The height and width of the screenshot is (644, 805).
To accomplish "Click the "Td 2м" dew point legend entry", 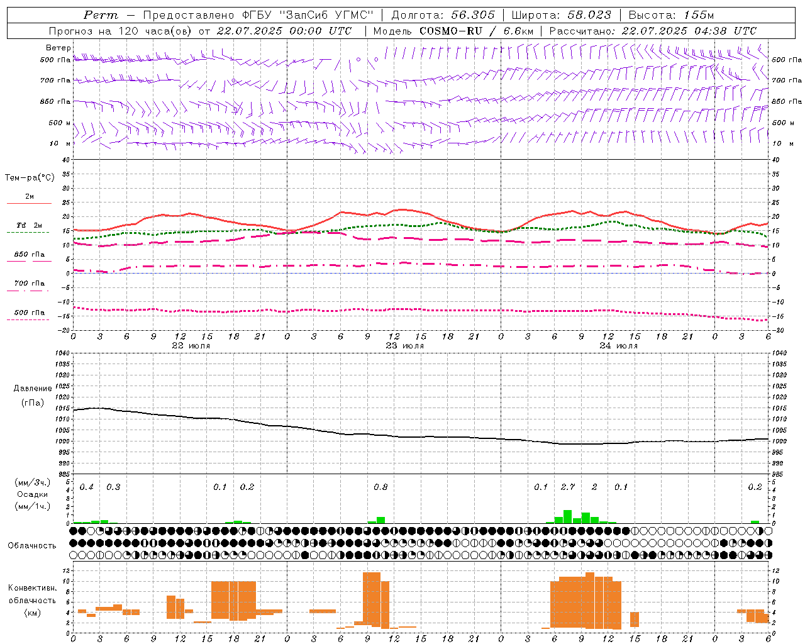I will tap(29, 225).
